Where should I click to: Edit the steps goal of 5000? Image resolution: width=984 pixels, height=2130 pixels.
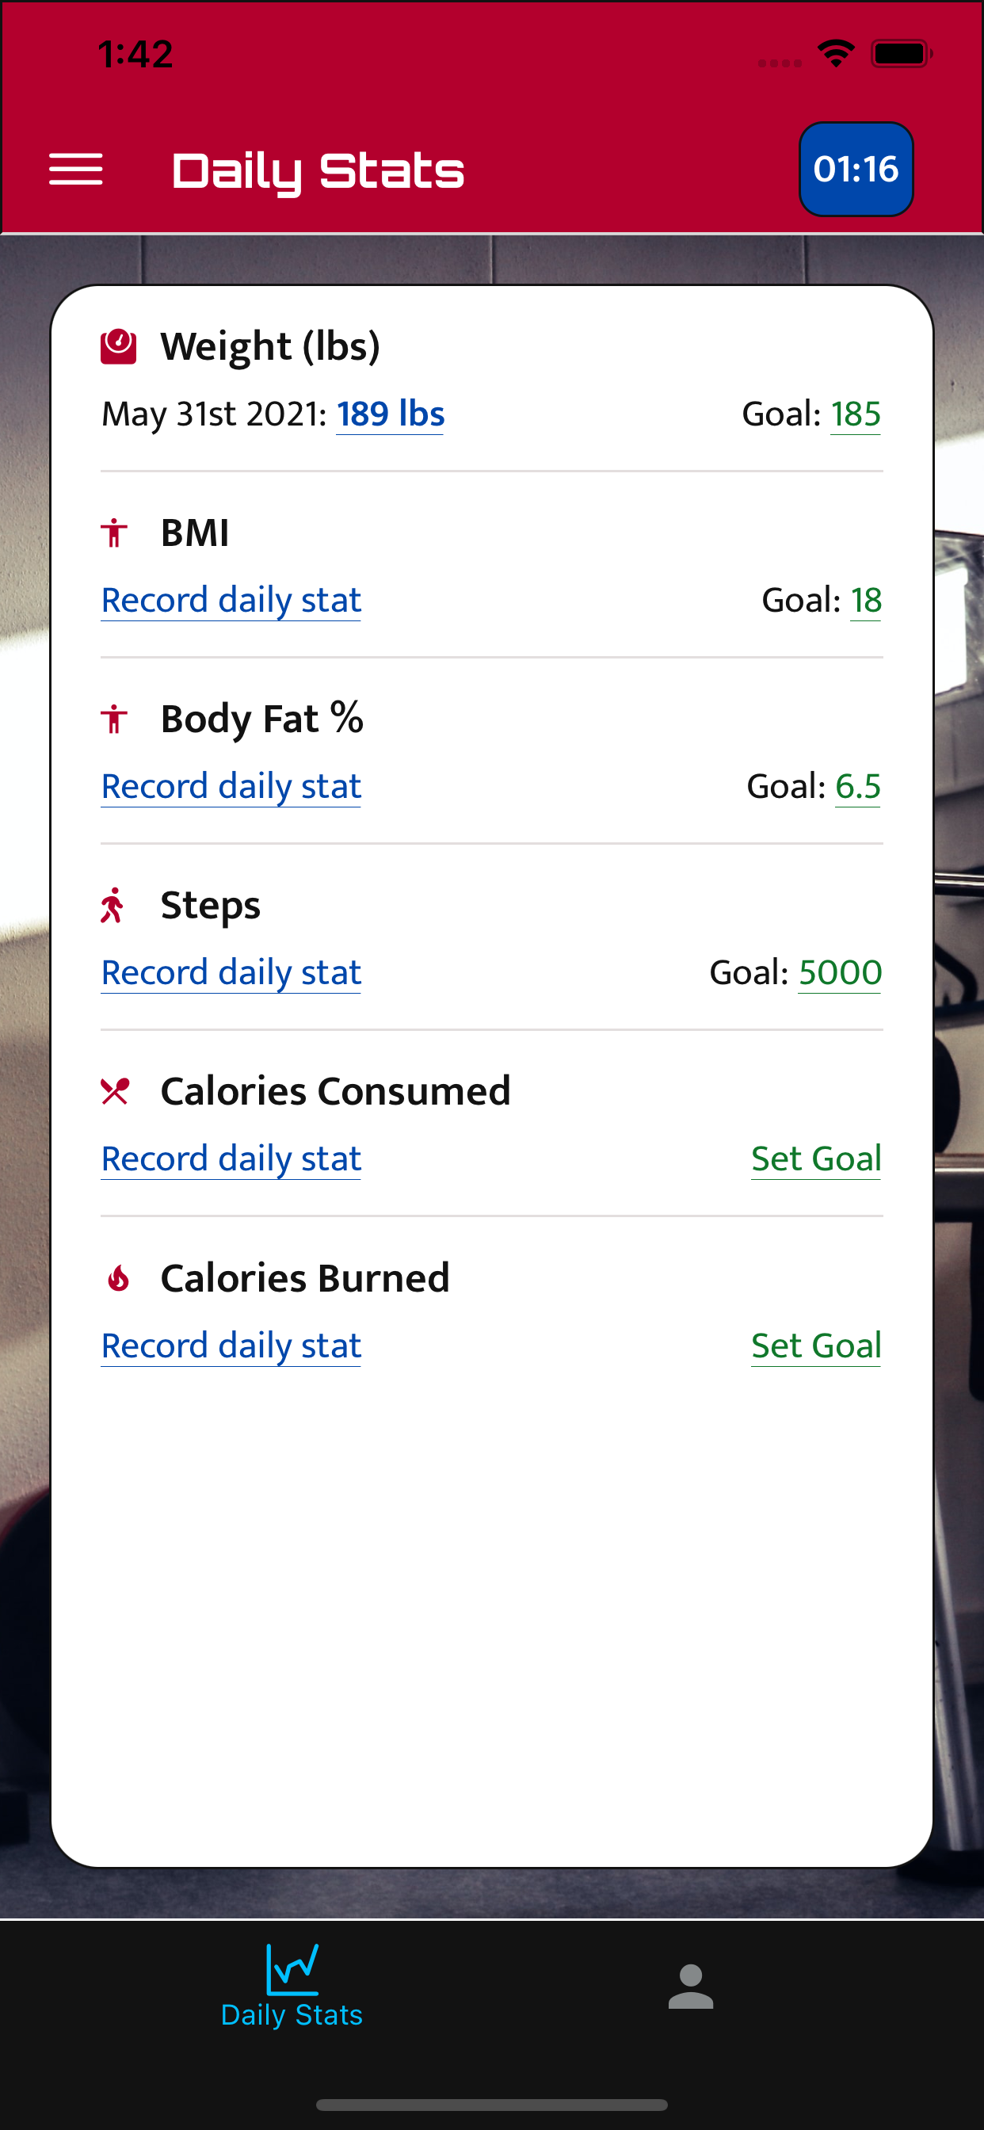tap(839, 971)
